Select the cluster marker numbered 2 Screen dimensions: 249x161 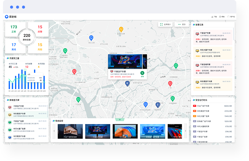[x=158, y=105]
